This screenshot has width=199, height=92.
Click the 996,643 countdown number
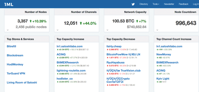tap(186, 23)
